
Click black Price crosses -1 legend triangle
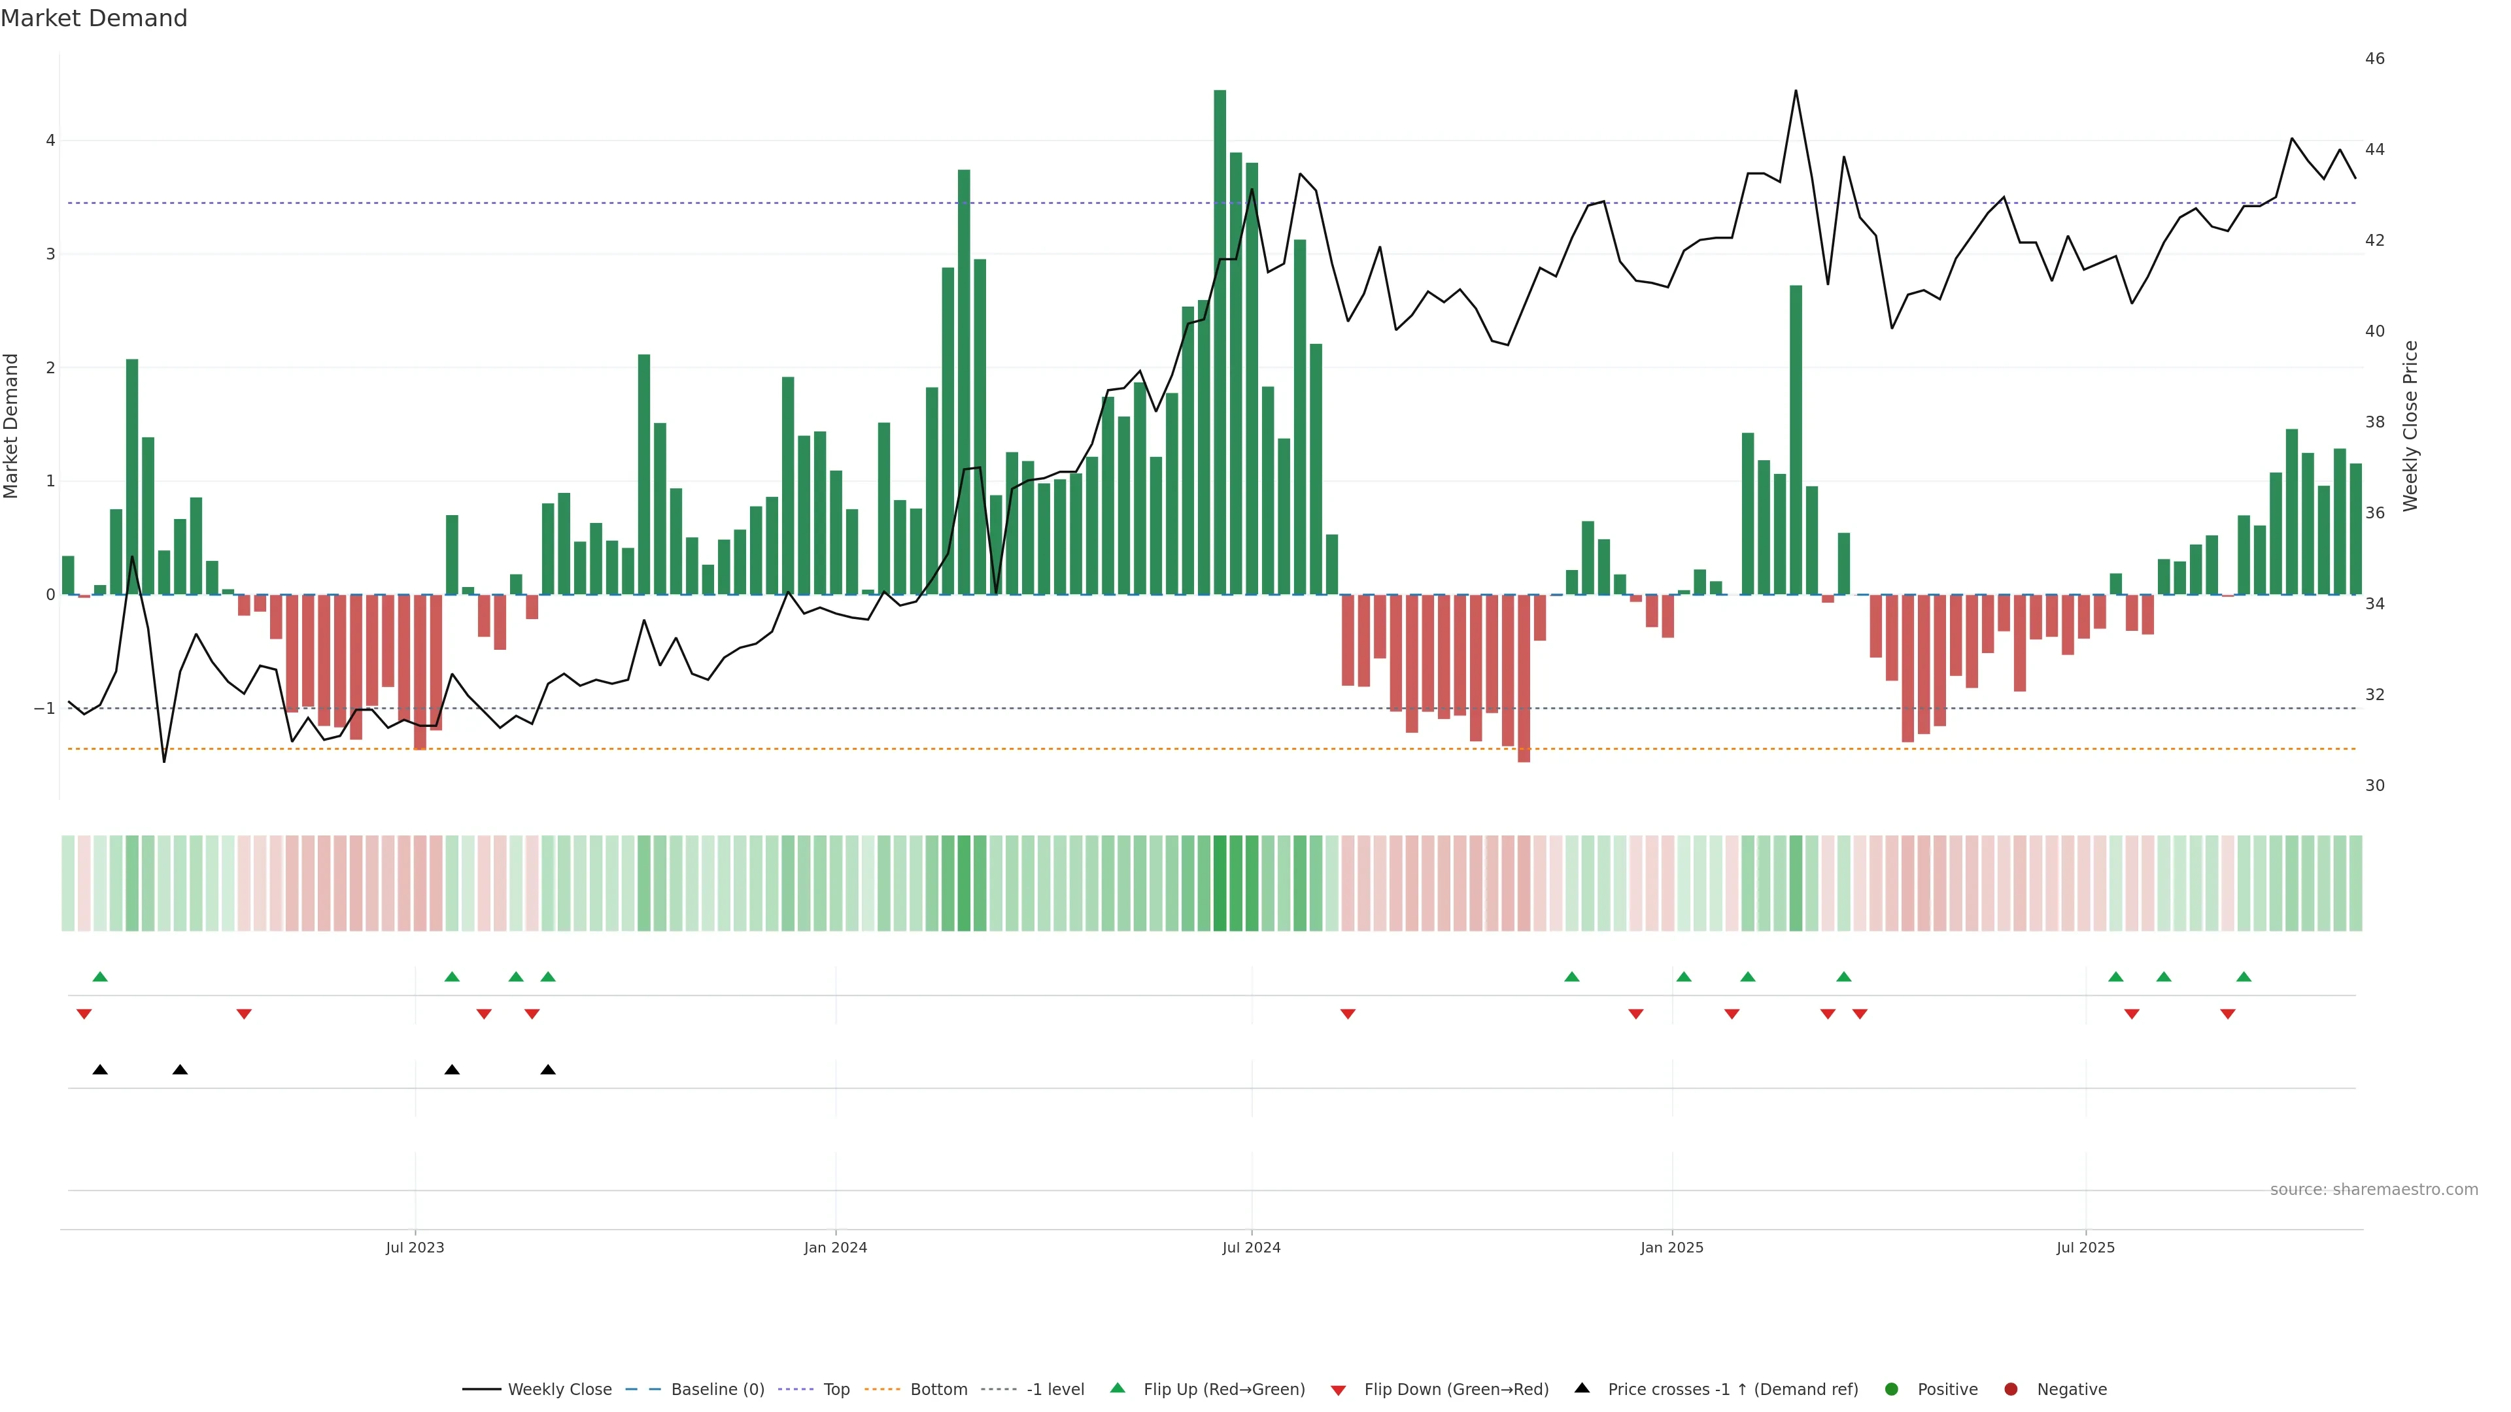point(1582,1388)
